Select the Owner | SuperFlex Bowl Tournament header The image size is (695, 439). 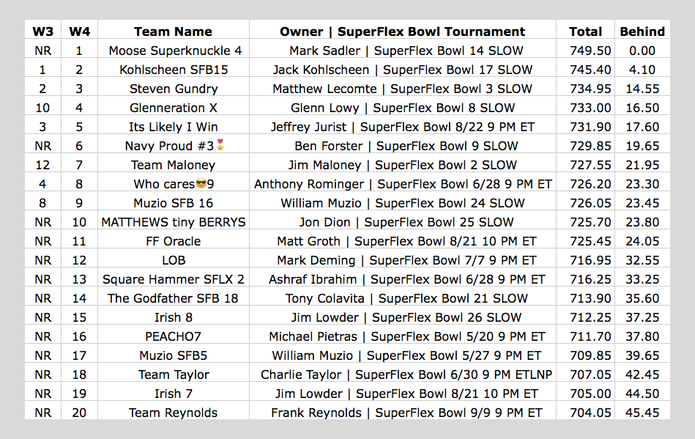403,32
